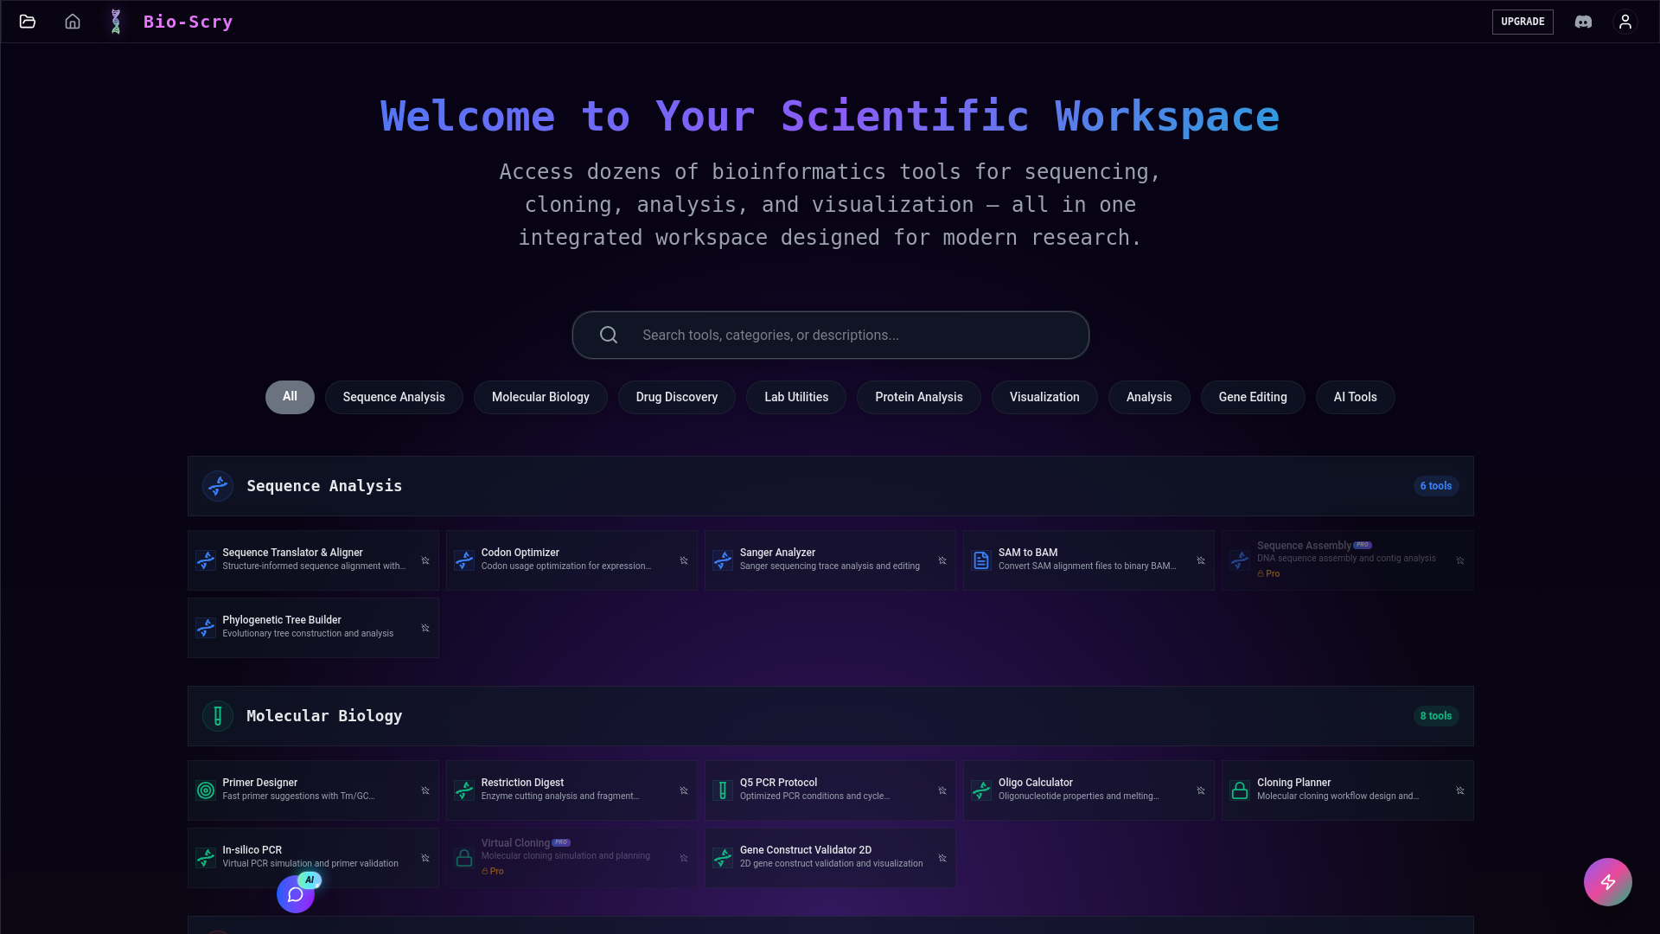Click the Sanger Analyzer tool icon
The height and width of the screenshot is (934, 1660).
tap(723, 560)
